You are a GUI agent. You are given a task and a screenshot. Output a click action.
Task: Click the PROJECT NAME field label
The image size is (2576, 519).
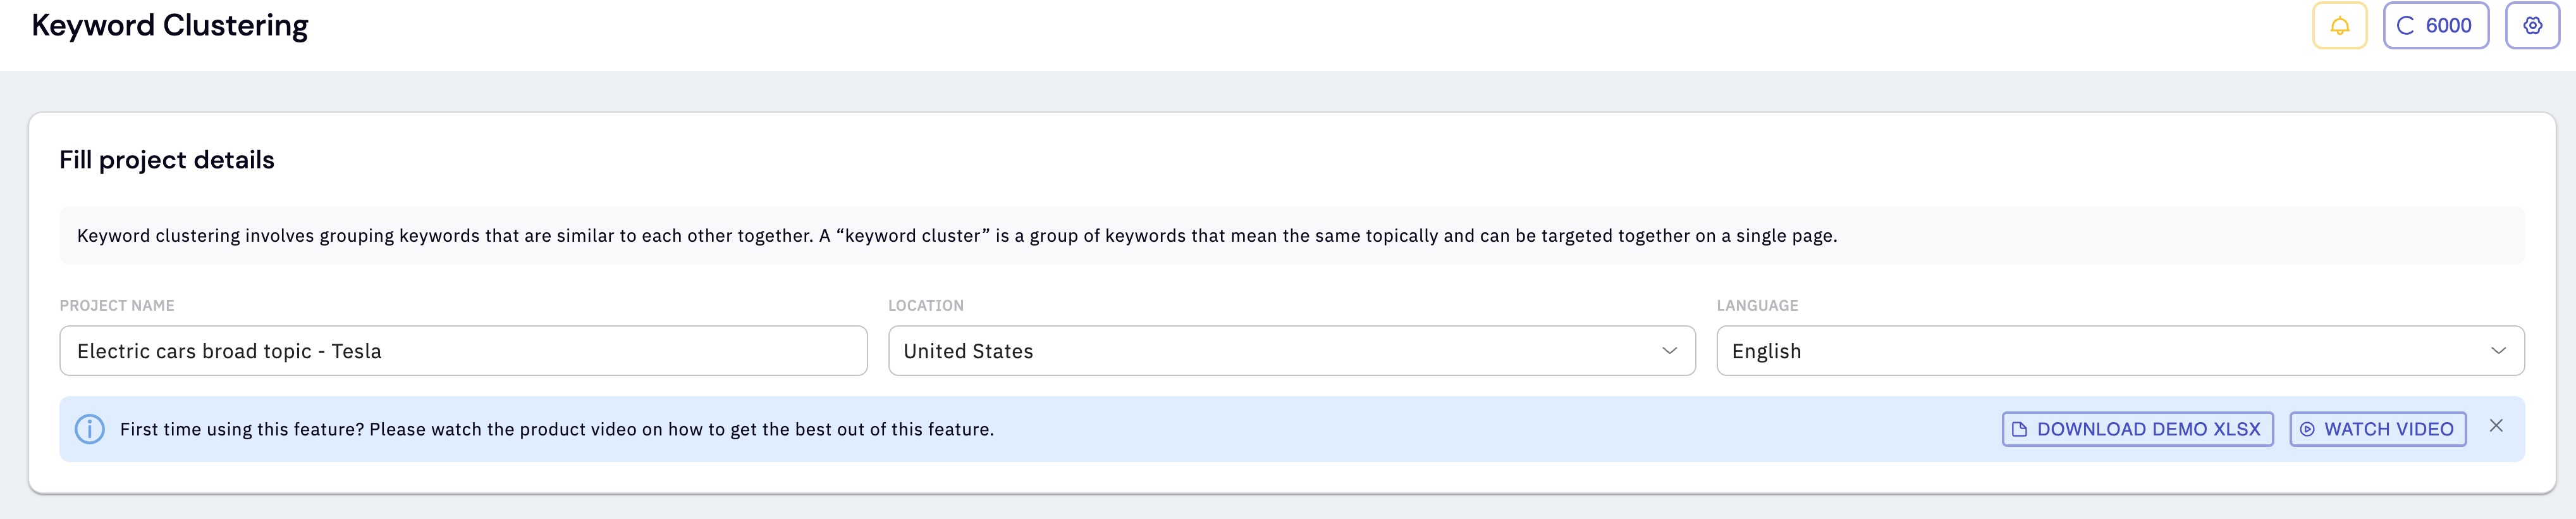[x=117, y=306]
